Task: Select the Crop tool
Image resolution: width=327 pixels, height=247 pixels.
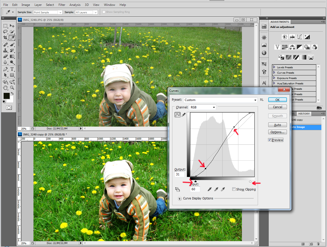Action: pos(5,38)
